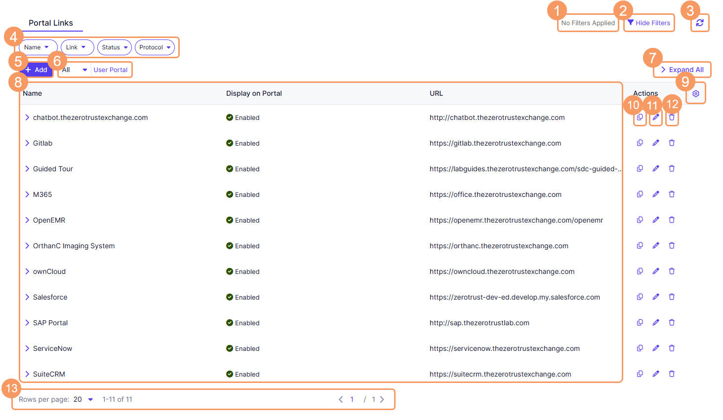Click the URL column header
Viewport: 723px width, 420px height.
(436, 93)
